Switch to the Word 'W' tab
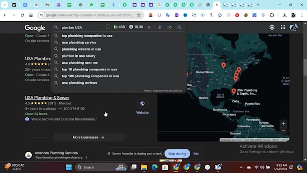The image size is (307, 173). click(x=14, y=5)
